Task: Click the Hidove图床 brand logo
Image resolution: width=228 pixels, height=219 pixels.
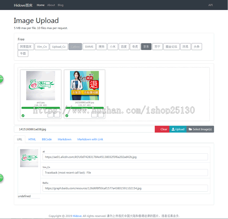Action: click(23, 5)
